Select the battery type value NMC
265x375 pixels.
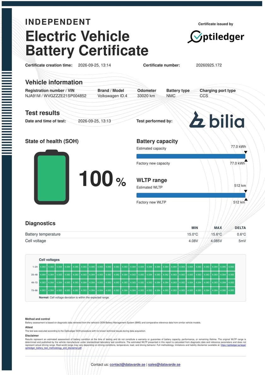click(171, 96)
